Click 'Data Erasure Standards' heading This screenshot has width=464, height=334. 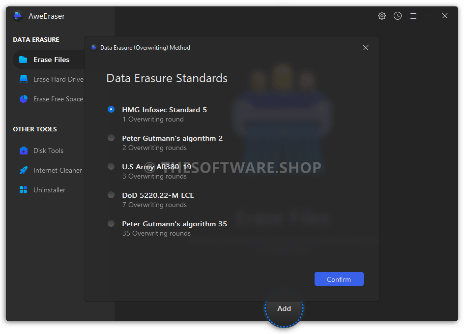pos(167,78)
